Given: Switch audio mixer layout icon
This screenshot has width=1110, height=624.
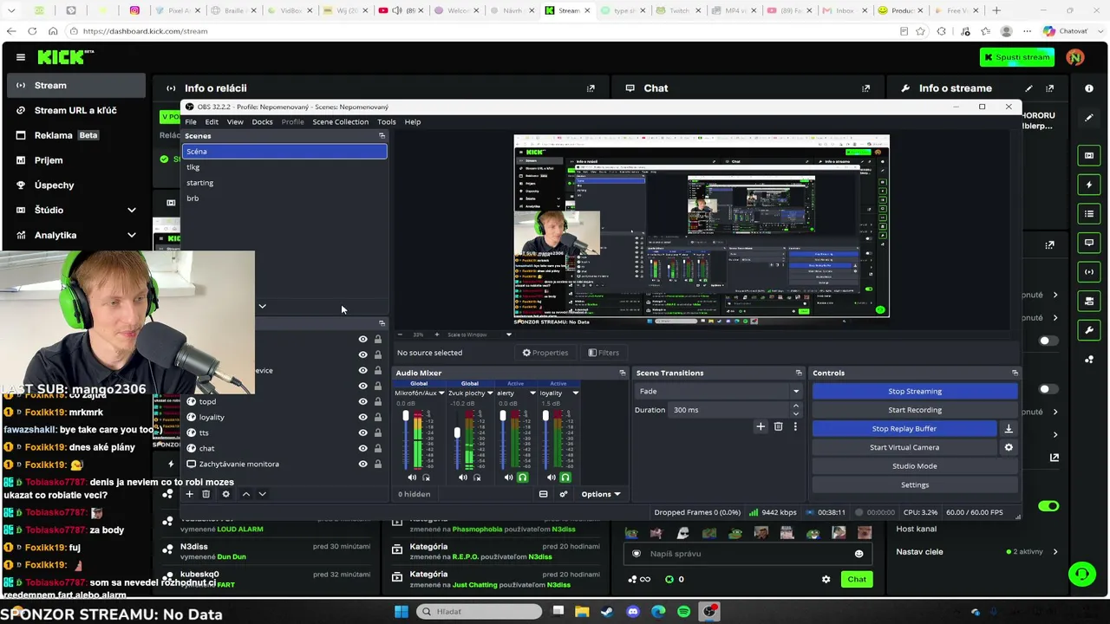Looking at the screenshot, I should [x=544, y=494].
